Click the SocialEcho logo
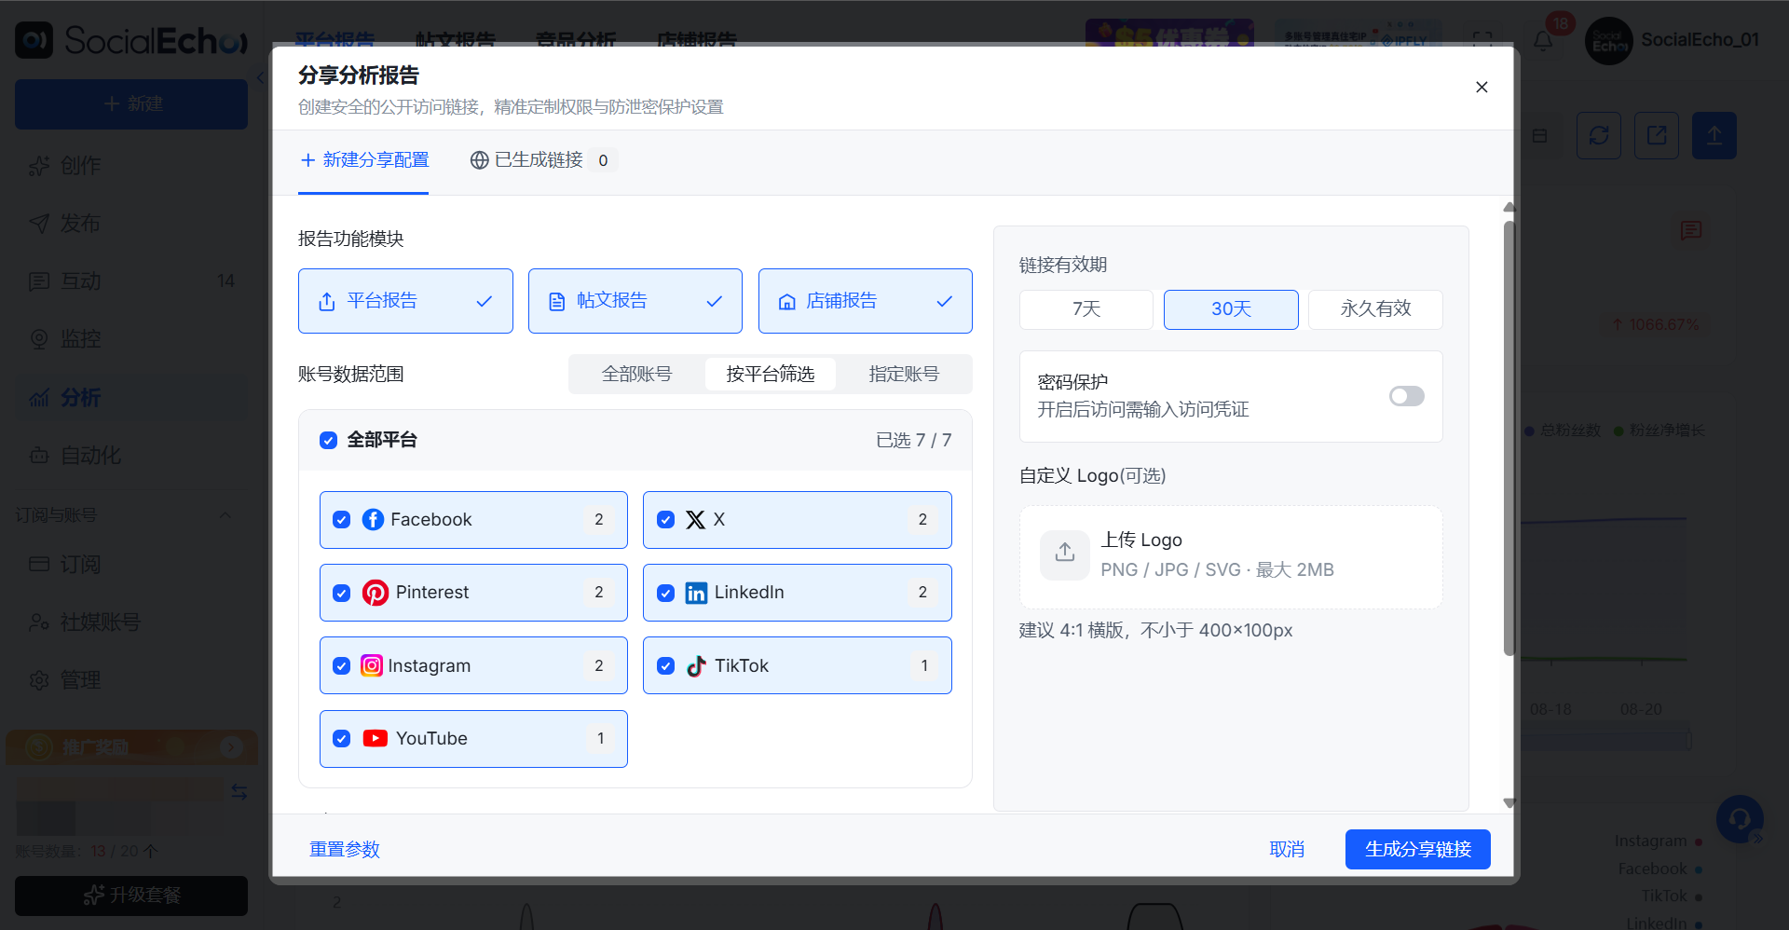The height and width of the screenshot is (930, 1789). 131,40
